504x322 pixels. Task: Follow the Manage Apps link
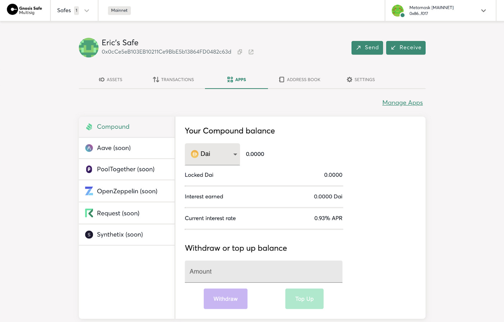point(402,103)
